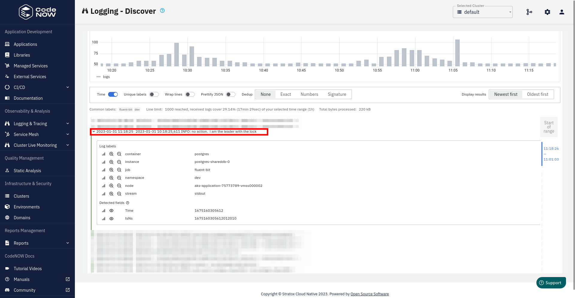Viewport: 575px width, 298px height.
Task: Enable the Unique labels switch
Action: pos(154,94)
